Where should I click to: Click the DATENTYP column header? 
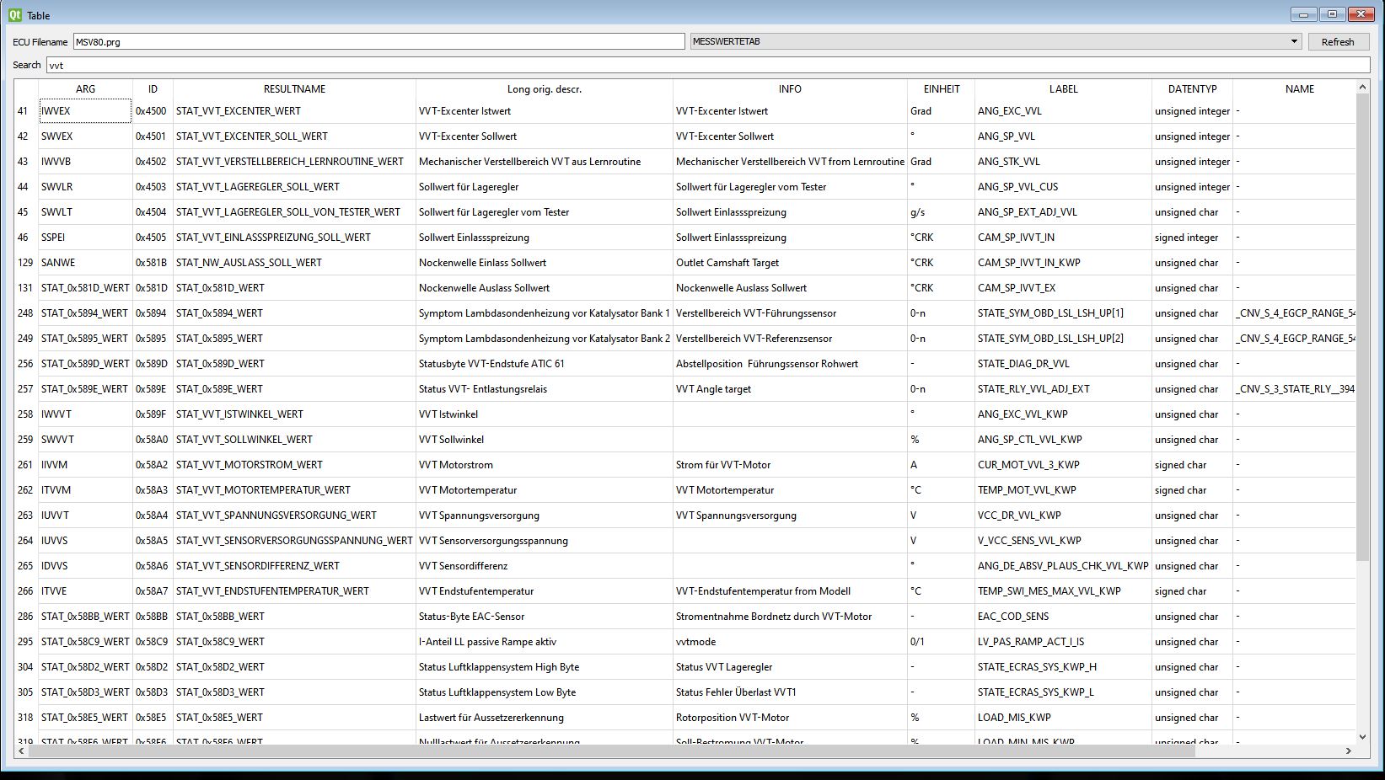pos(1192,88)
